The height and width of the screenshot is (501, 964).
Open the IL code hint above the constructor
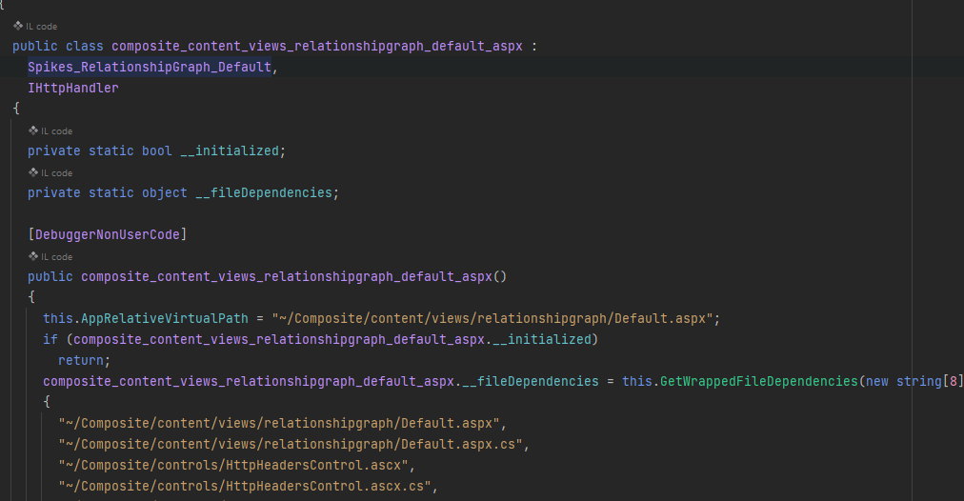point(50,256)
